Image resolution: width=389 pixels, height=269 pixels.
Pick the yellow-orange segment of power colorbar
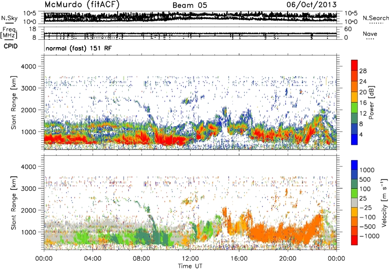[354, 98]
